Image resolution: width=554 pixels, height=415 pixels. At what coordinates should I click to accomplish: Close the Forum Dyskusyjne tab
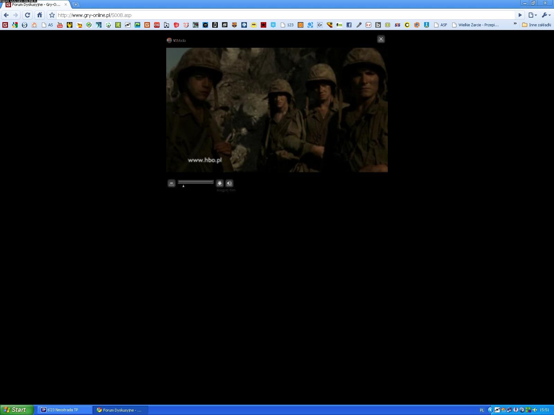[66, 4]
